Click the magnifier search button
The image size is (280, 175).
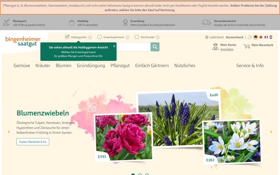tap(155, 47)
